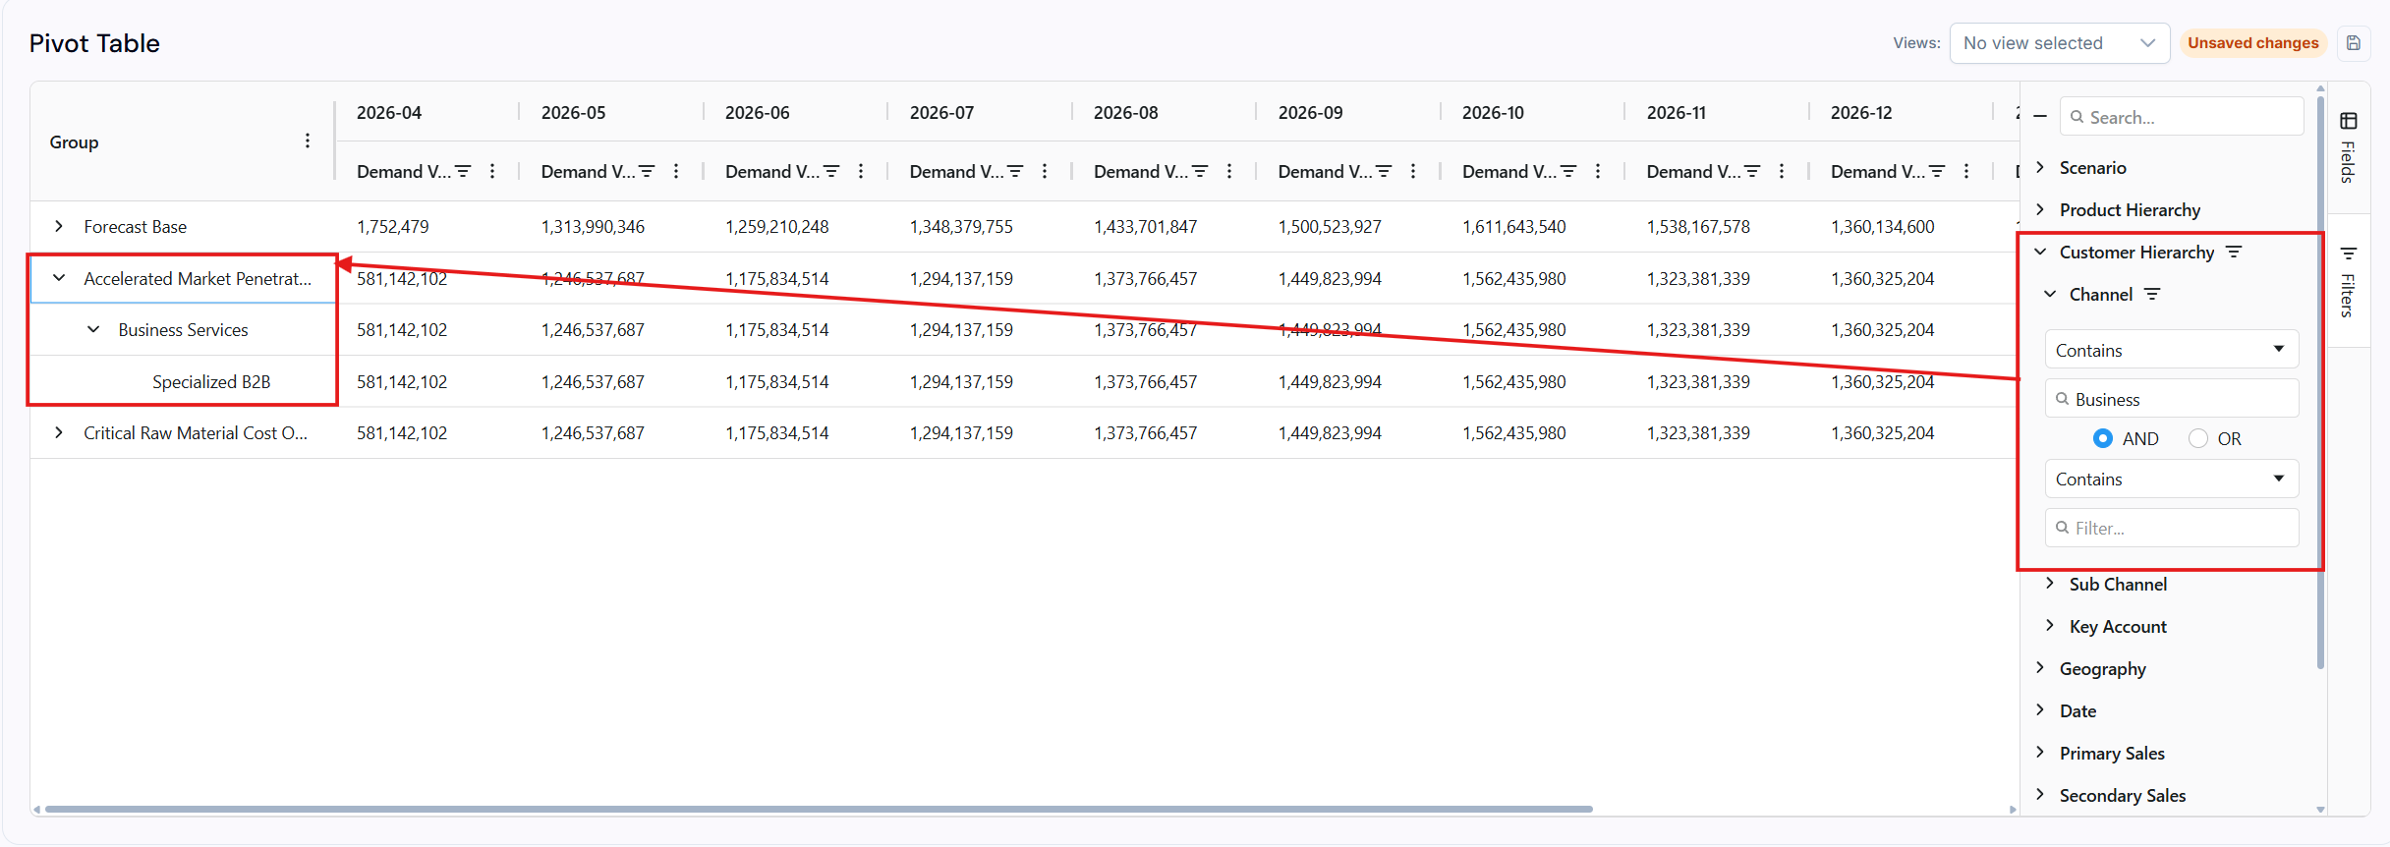Click the empty second Filter field
The image size is (2390, 847).
tap(2172, 528)
